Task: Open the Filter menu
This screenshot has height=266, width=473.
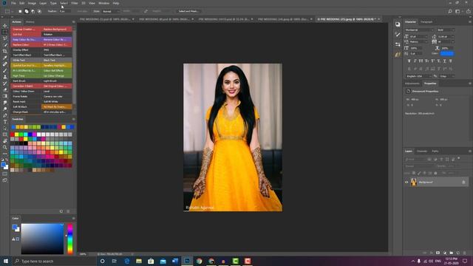Action: (x=75, y=3)
